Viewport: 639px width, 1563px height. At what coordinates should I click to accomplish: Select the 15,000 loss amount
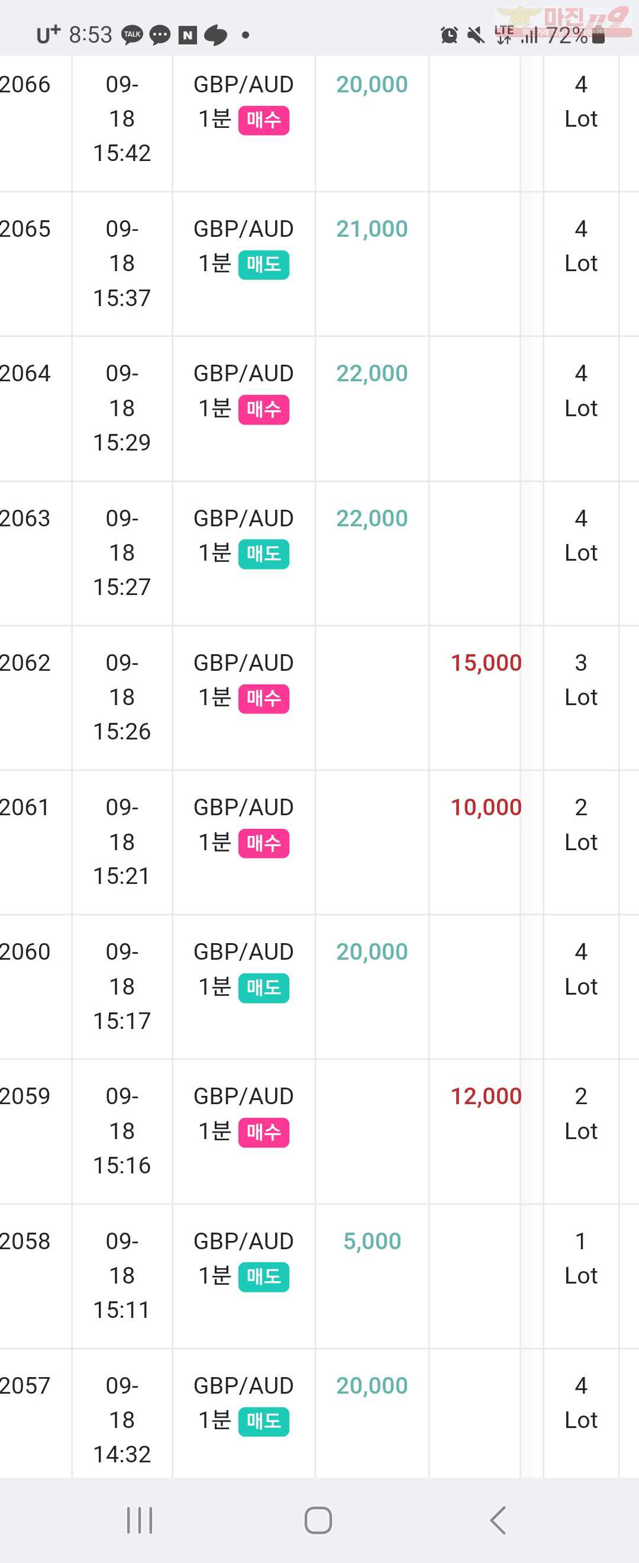coord(486,662)
